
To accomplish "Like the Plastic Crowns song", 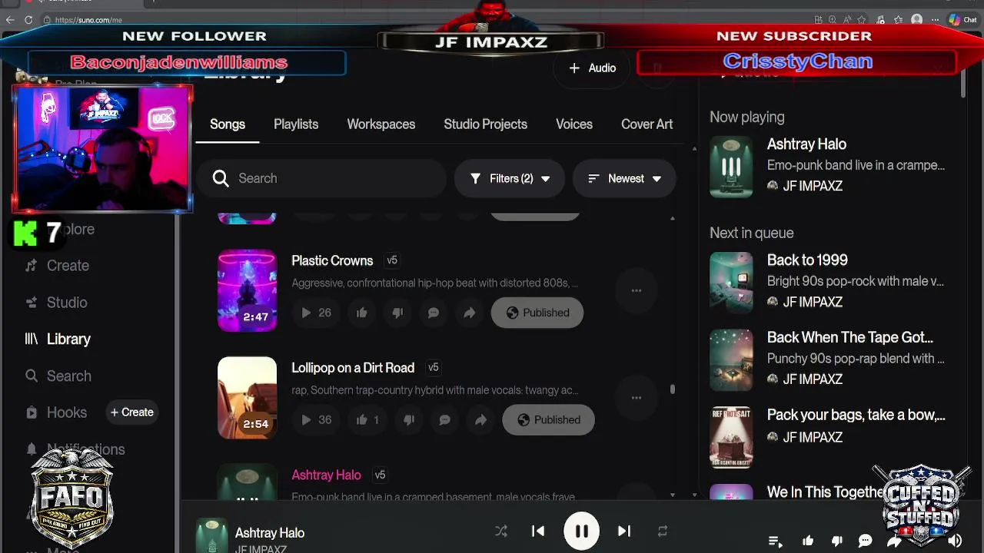I will (x=361, y=313).
